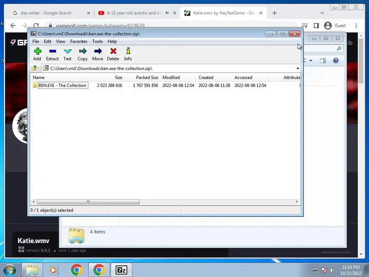Open the Tools menu
Viewport: 369px width, 277px height.
97,41
